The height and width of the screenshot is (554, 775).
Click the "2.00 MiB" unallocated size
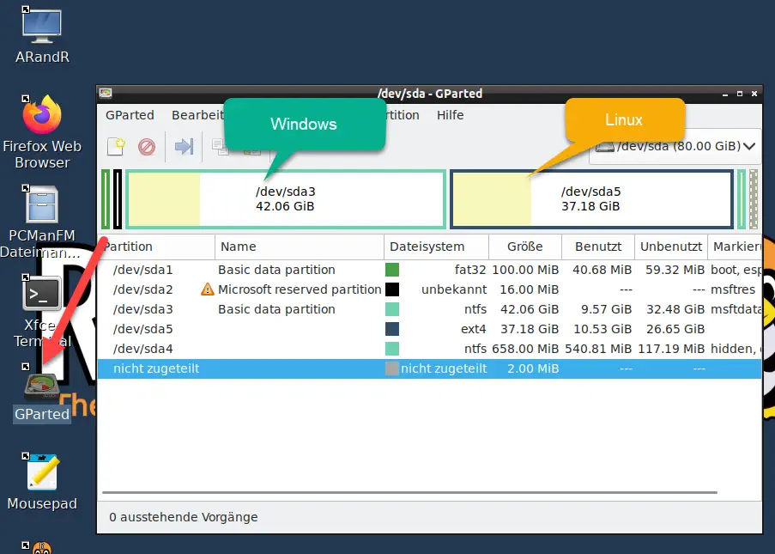tap(533, 368)
